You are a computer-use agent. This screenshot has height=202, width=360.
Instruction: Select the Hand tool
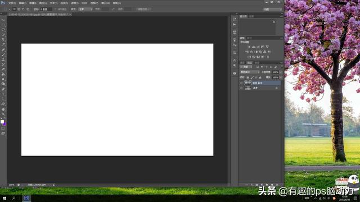click(x=3, y=109)
